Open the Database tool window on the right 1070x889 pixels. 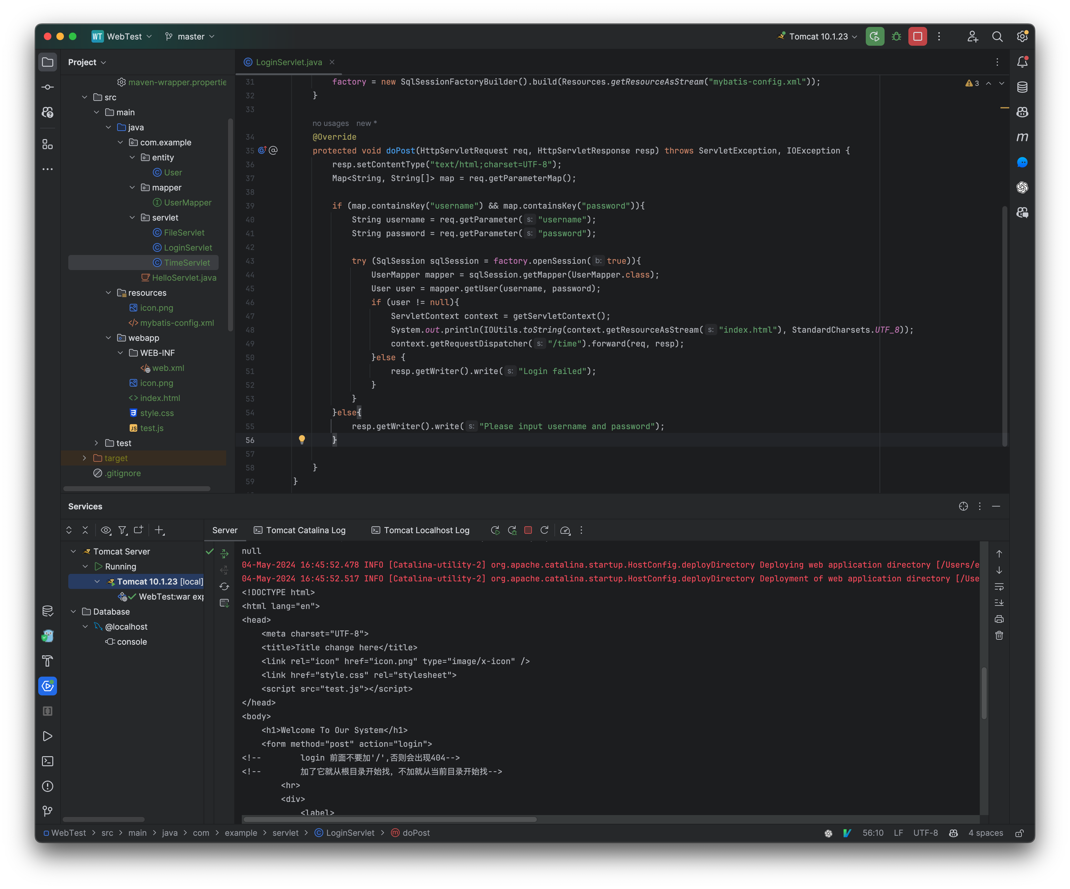pos(1022,87)
